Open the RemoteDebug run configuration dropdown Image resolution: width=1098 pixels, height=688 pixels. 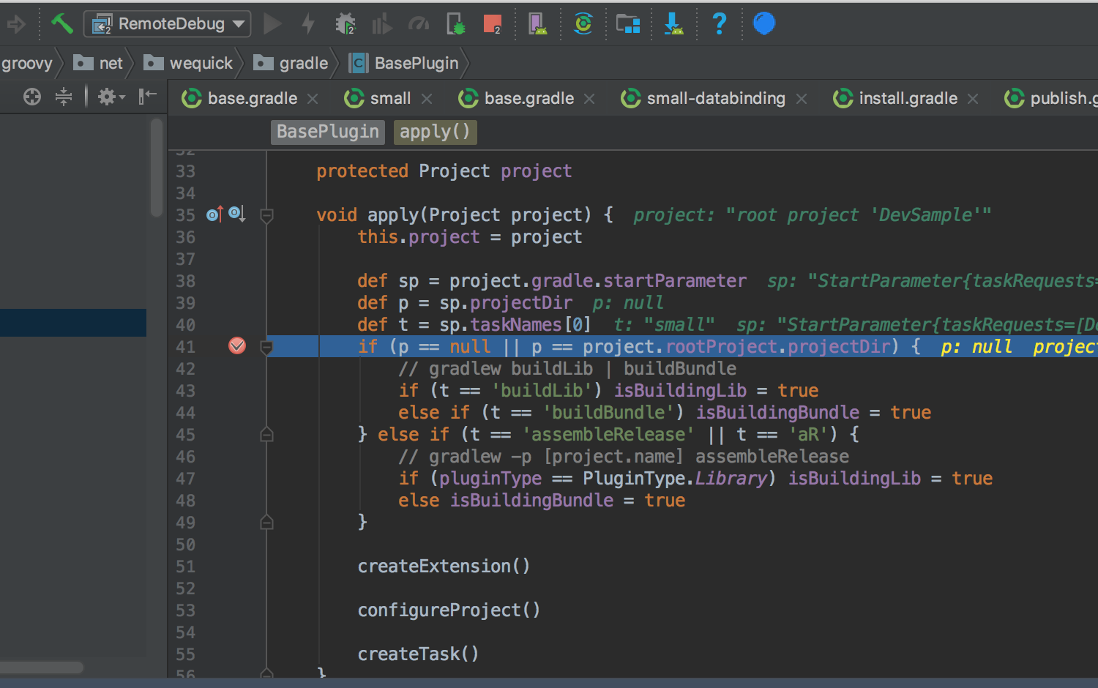168,24
